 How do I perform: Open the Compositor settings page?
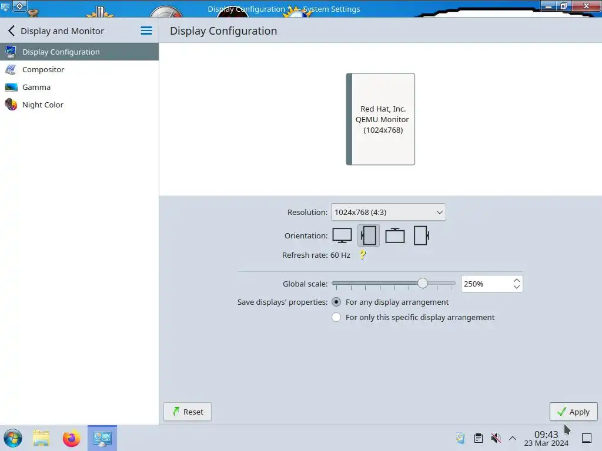(79, 69)
